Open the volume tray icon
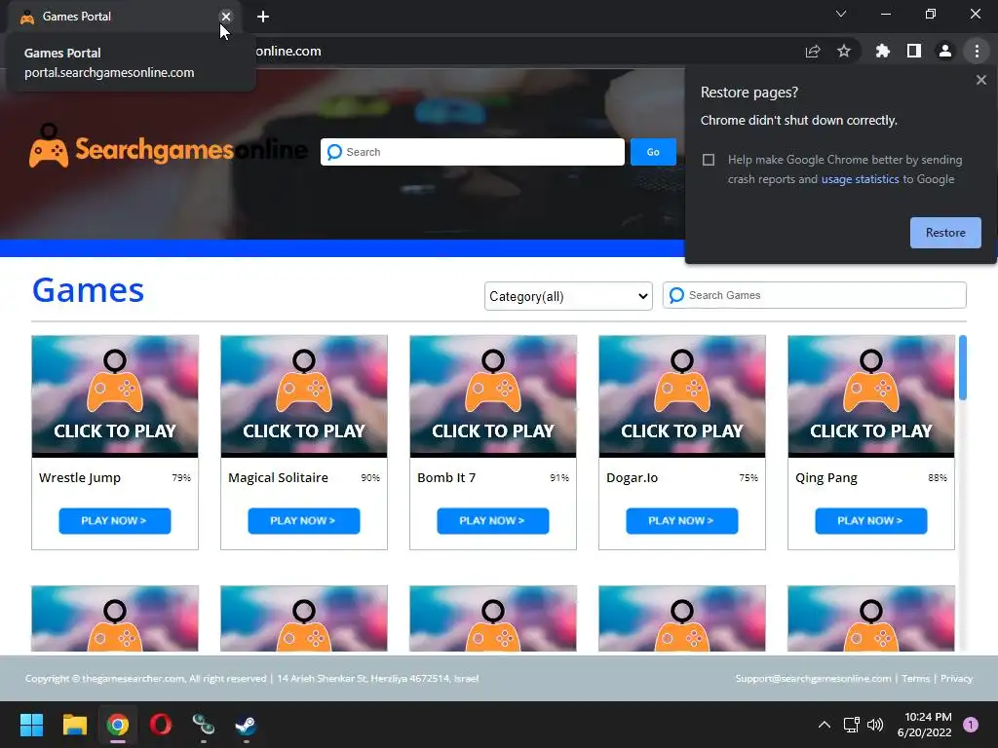The width and height of the screenshot is (998, 748). point(875,725)
